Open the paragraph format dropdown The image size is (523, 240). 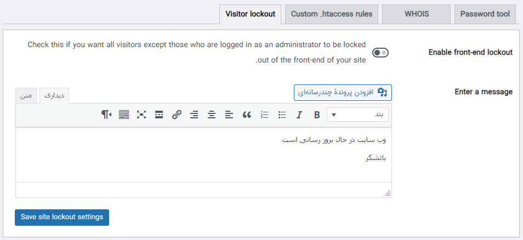[x=358, y=115]
